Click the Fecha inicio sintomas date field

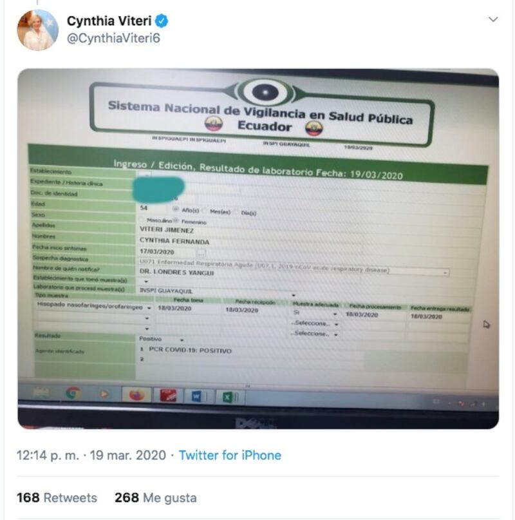pyautogui.click(x=173, y=252)
